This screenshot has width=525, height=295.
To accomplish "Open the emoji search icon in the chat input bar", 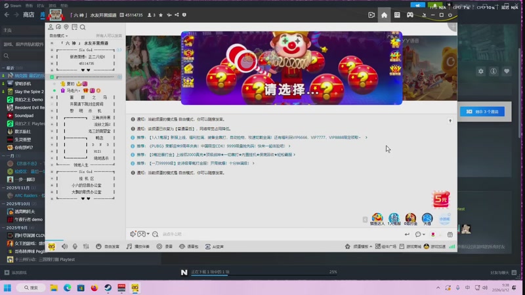I will (x=156, y=234).
